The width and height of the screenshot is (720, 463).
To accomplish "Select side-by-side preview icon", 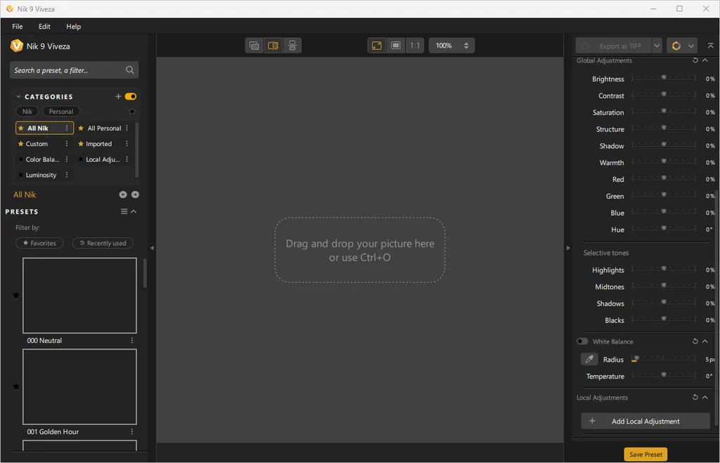I will pyautogui.click(x=292, y=46).
